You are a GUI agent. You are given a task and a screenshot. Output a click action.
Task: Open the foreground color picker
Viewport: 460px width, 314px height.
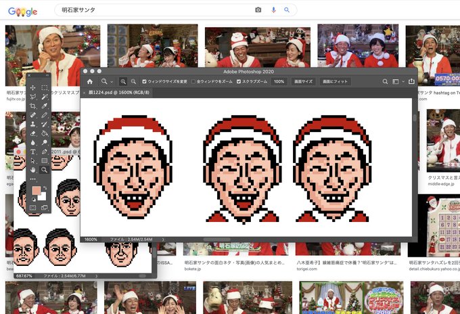(37, 190)
